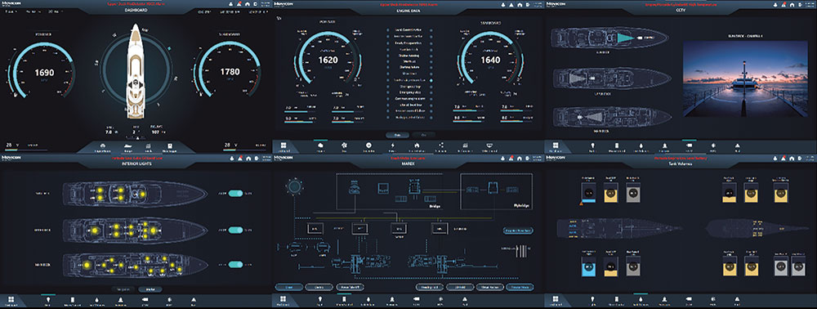Screen dimensions: 817x309
Task: Select the fan icon in Engine Data navigation bar
Action: tap(344, 146)
